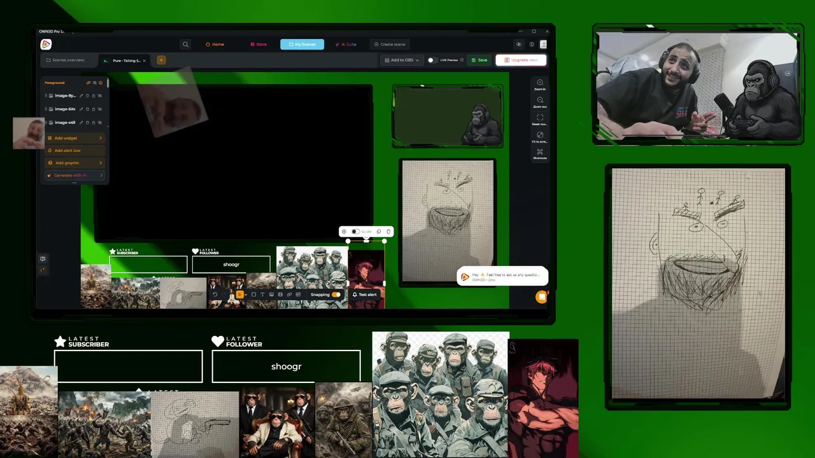Click the coins icon in top bar
Viewport: 815px width, 458px height.
519,45
